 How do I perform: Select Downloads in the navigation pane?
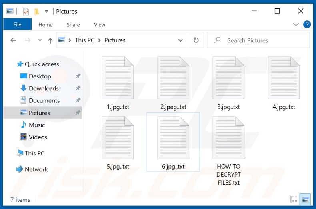click(44, 88)
